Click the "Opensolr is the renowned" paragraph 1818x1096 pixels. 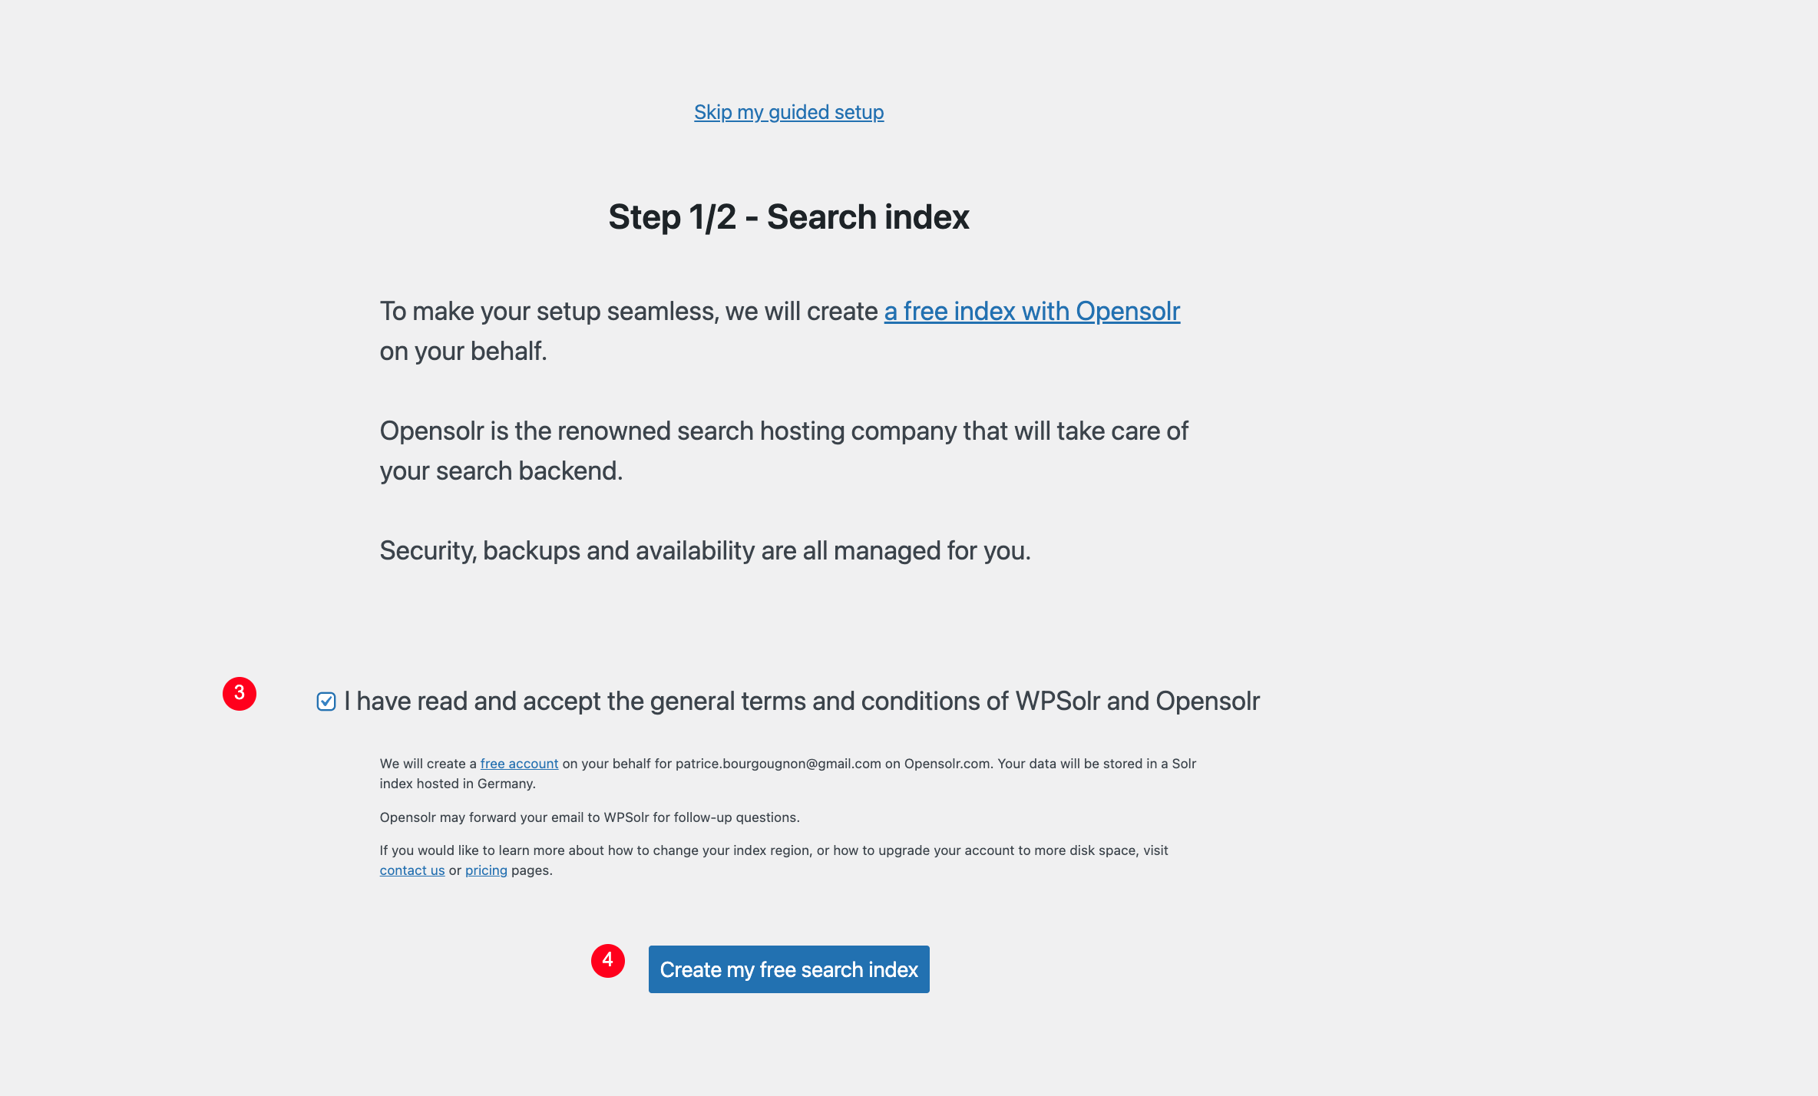pyautogui.click(x=783, y=431)
